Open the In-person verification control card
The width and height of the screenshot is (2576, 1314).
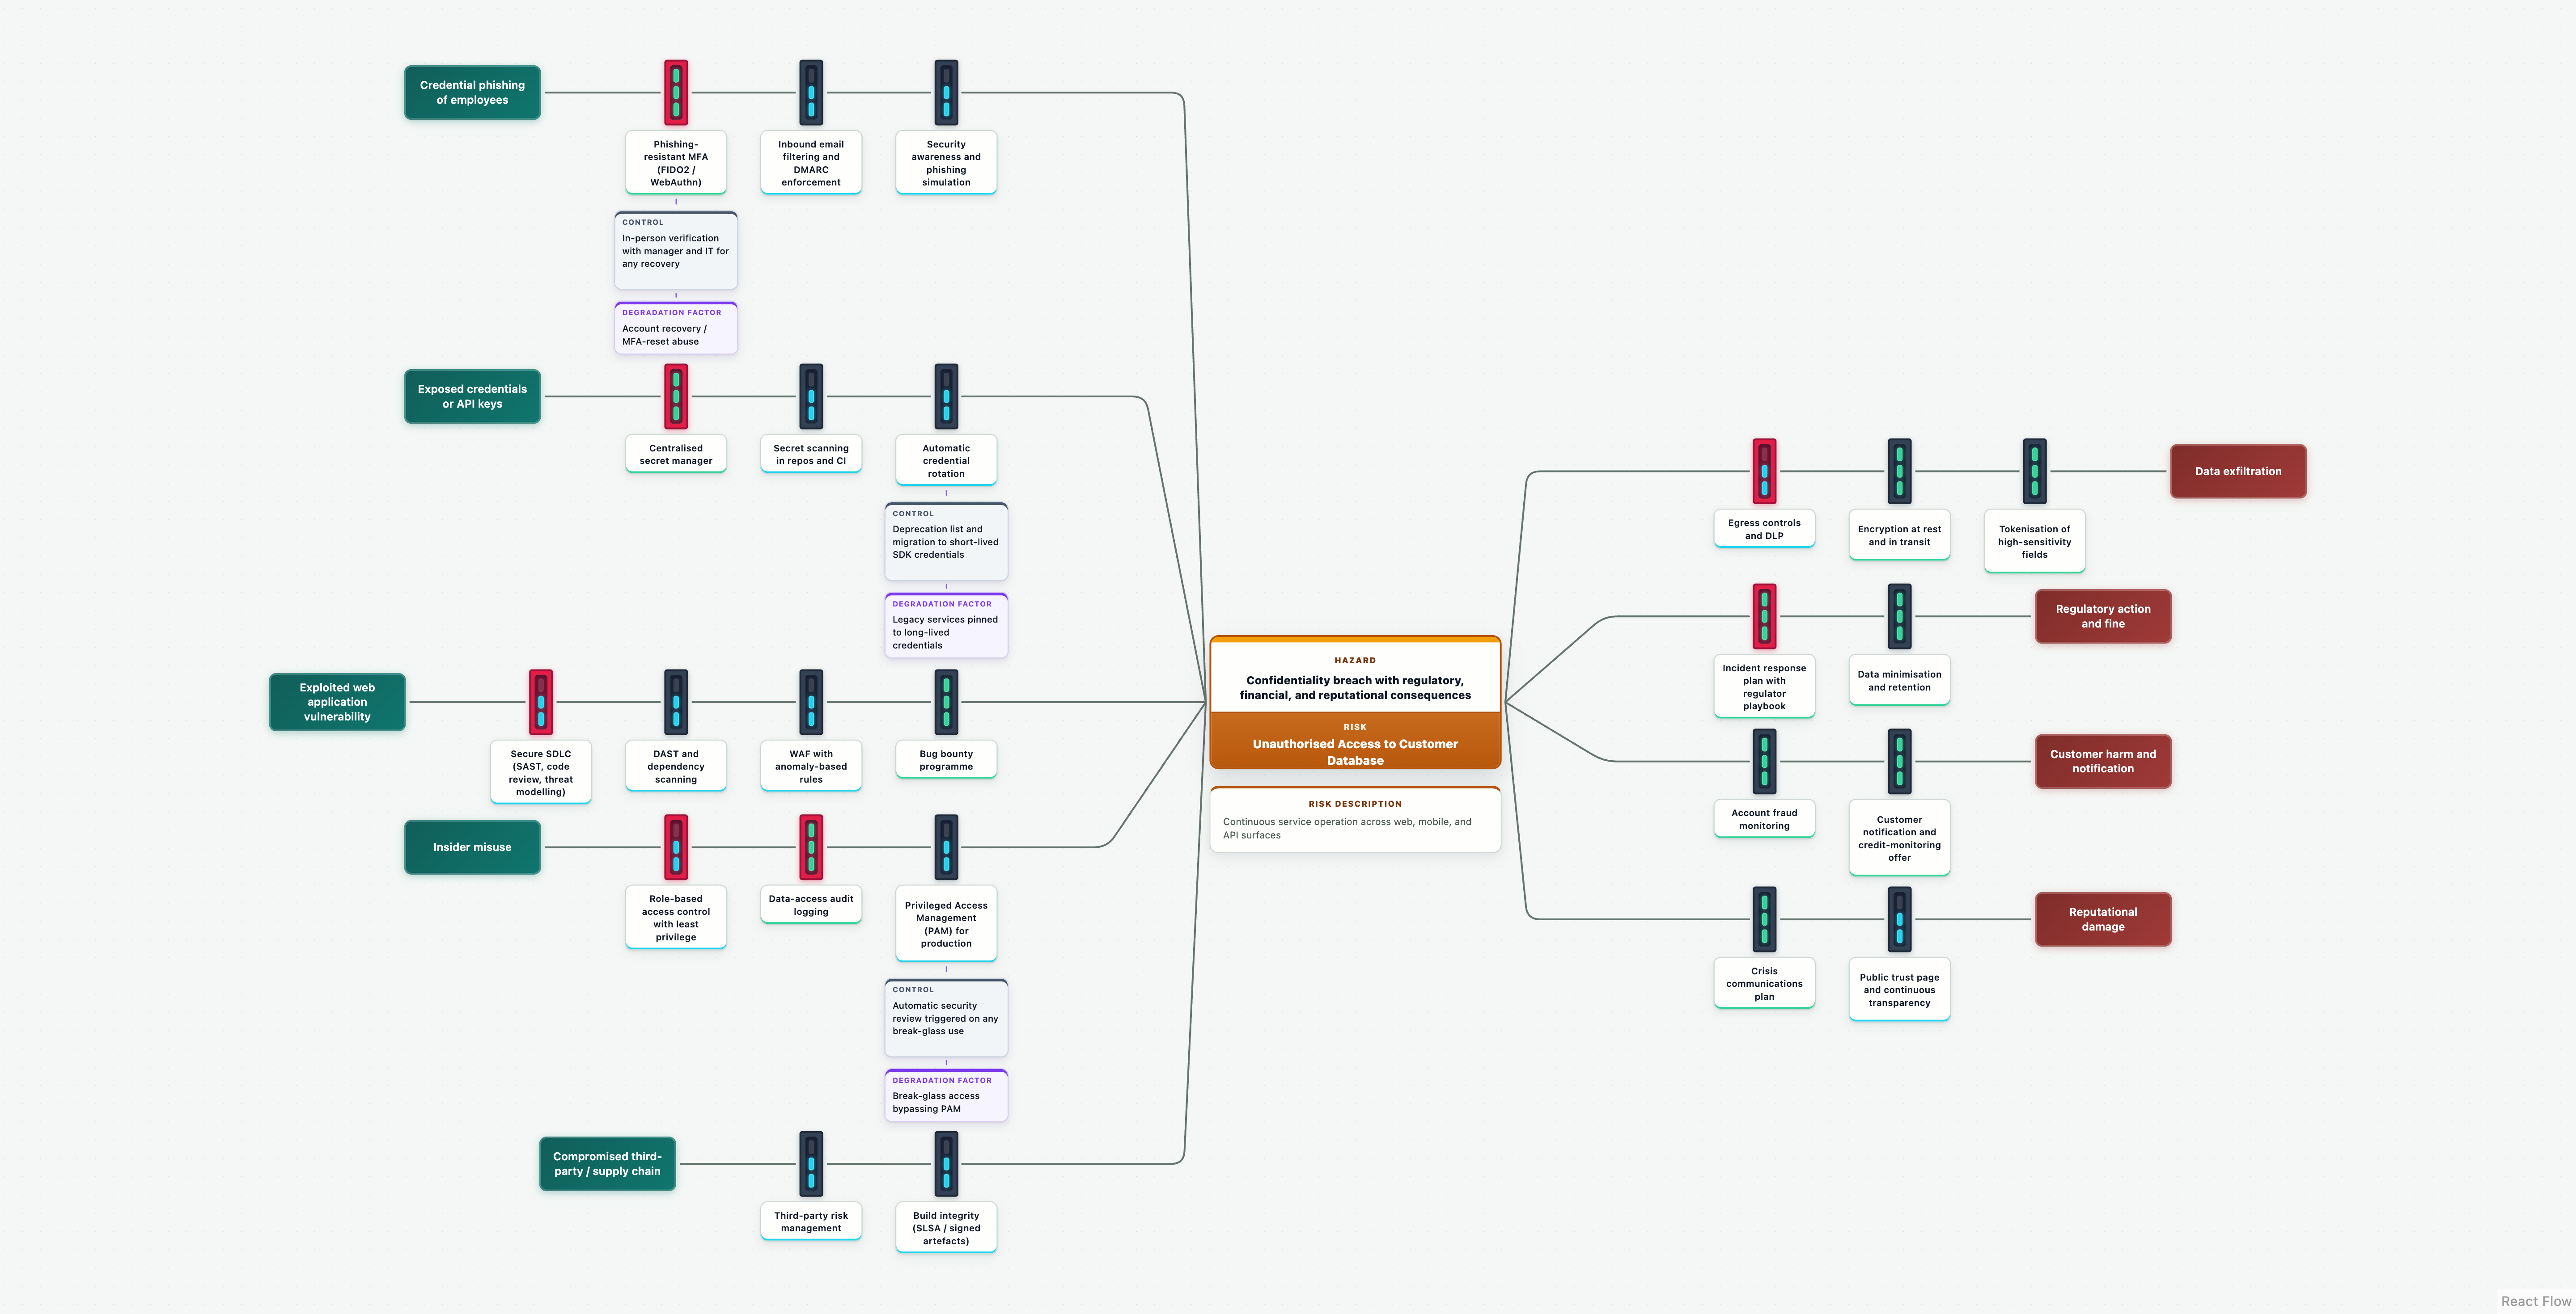point(676,250)
